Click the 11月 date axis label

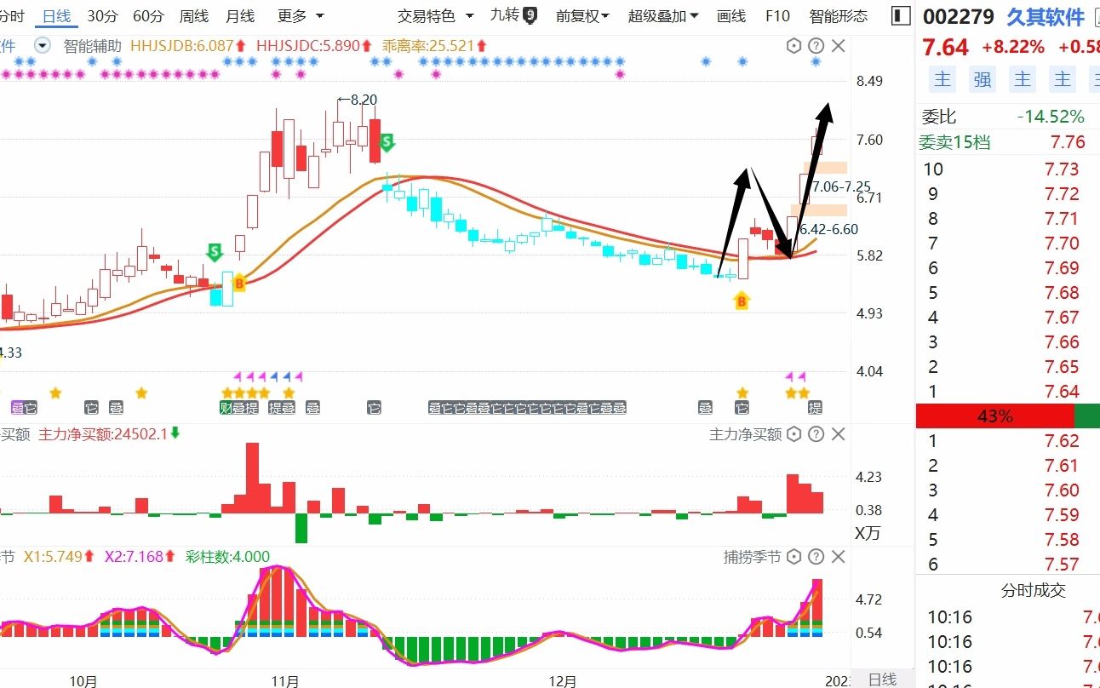pyautogui.click(x=285, y=681)
